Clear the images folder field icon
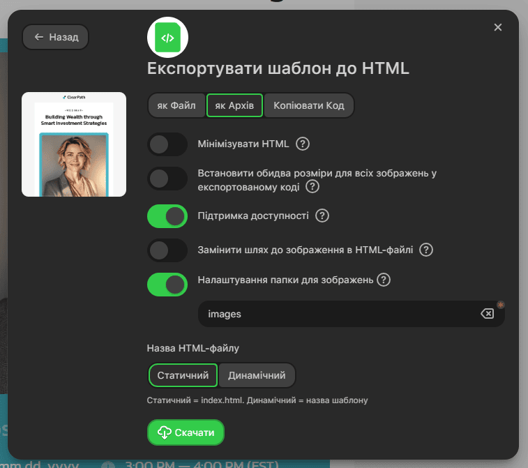Screen dimensions: 528x468 tap(488, 314)
